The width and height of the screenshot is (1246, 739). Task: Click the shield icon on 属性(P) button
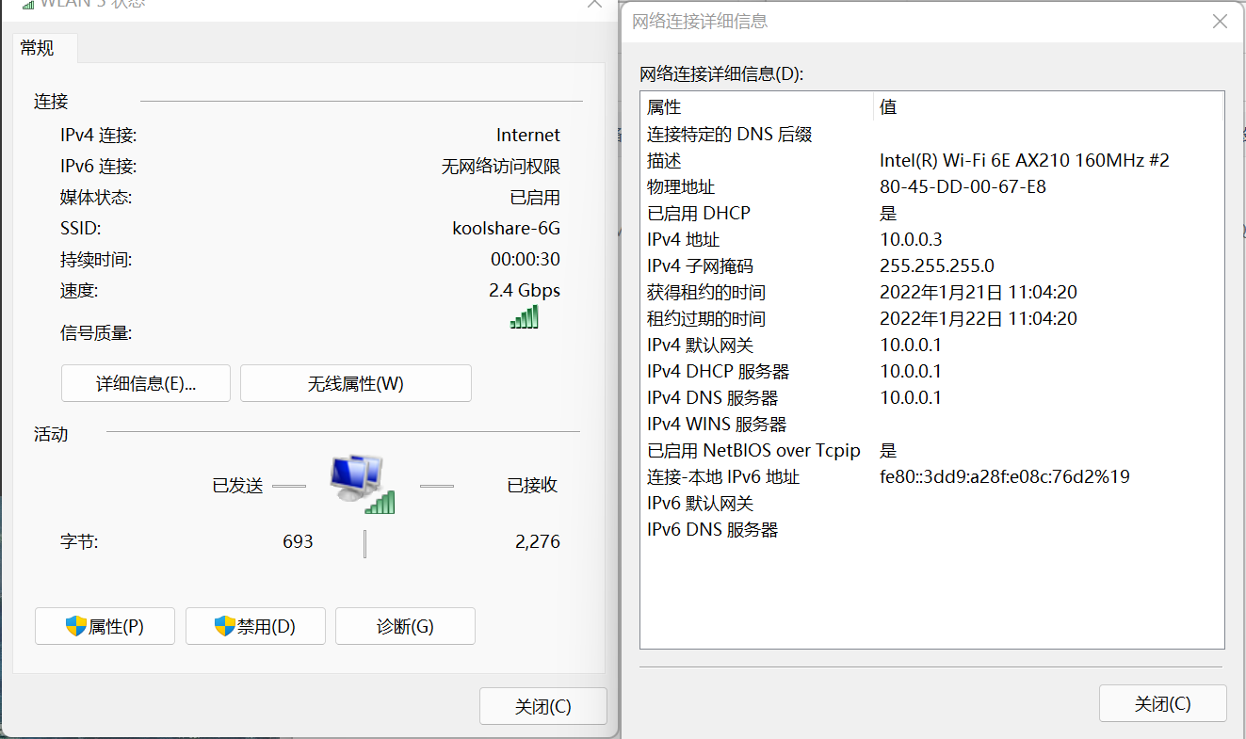point(76,626)
